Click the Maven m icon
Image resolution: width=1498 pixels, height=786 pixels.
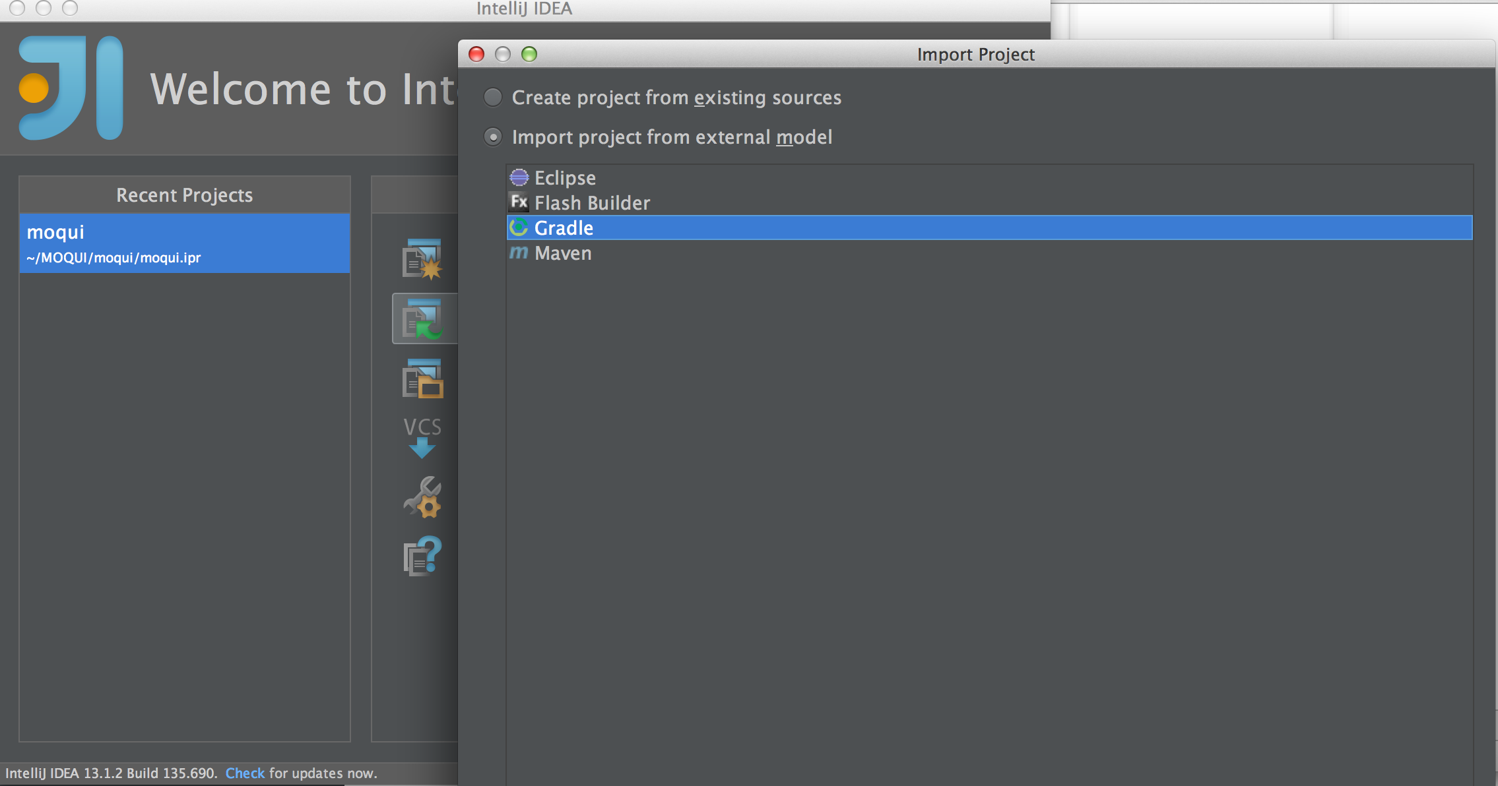(519, 253)
